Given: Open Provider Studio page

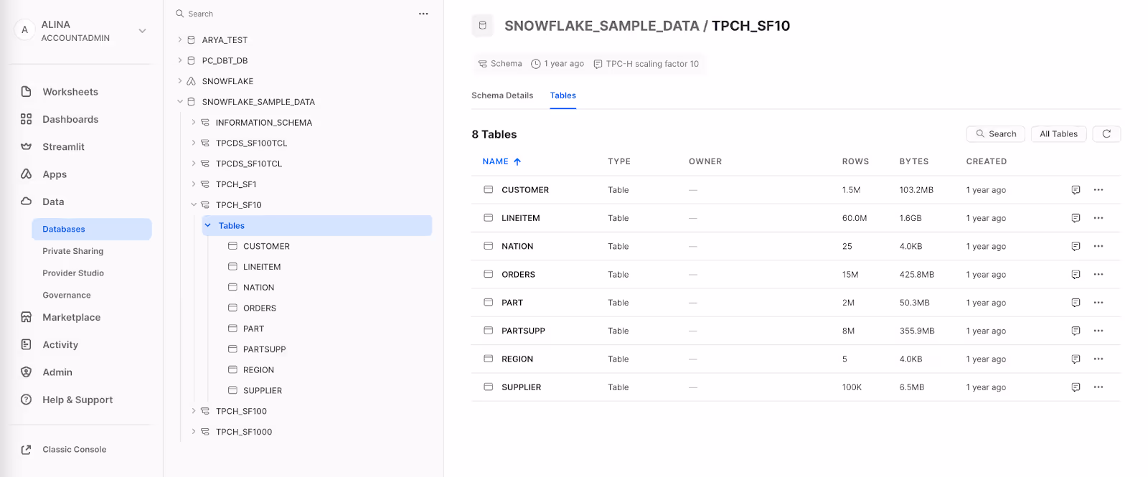Looking at the screenshot, I should (73, 273).
